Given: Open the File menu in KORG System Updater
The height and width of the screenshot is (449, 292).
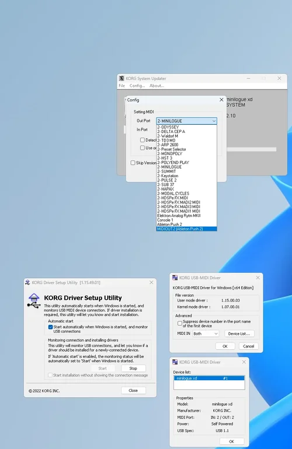Looking at the screenshot, I should pos(122,86).
